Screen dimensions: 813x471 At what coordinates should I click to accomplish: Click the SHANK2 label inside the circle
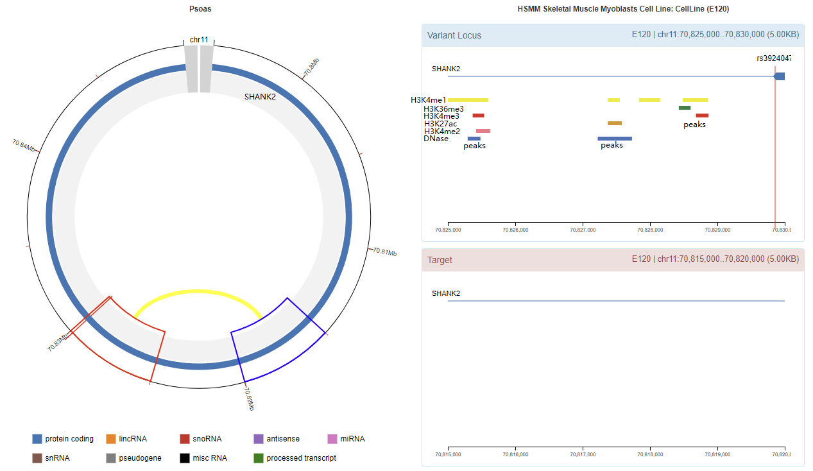260,97
